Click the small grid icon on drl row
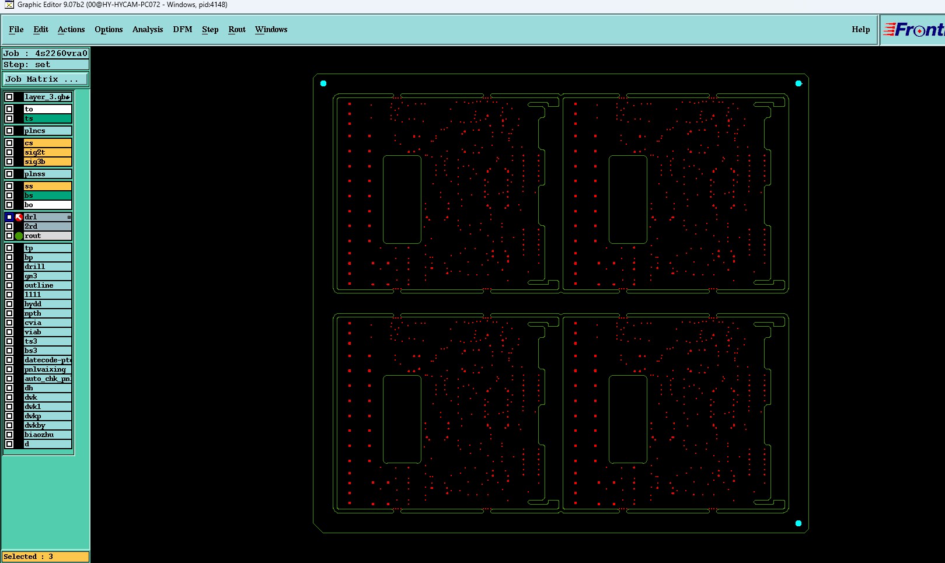This screenshot has height=563, width=945. point(69,217)
